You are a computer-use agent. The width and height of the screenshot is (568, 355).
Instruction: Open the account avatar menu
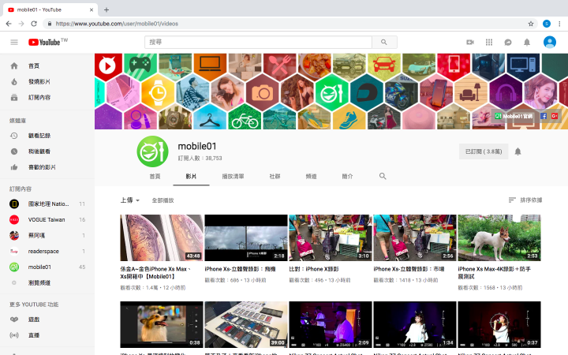click(x=550, y=42)
